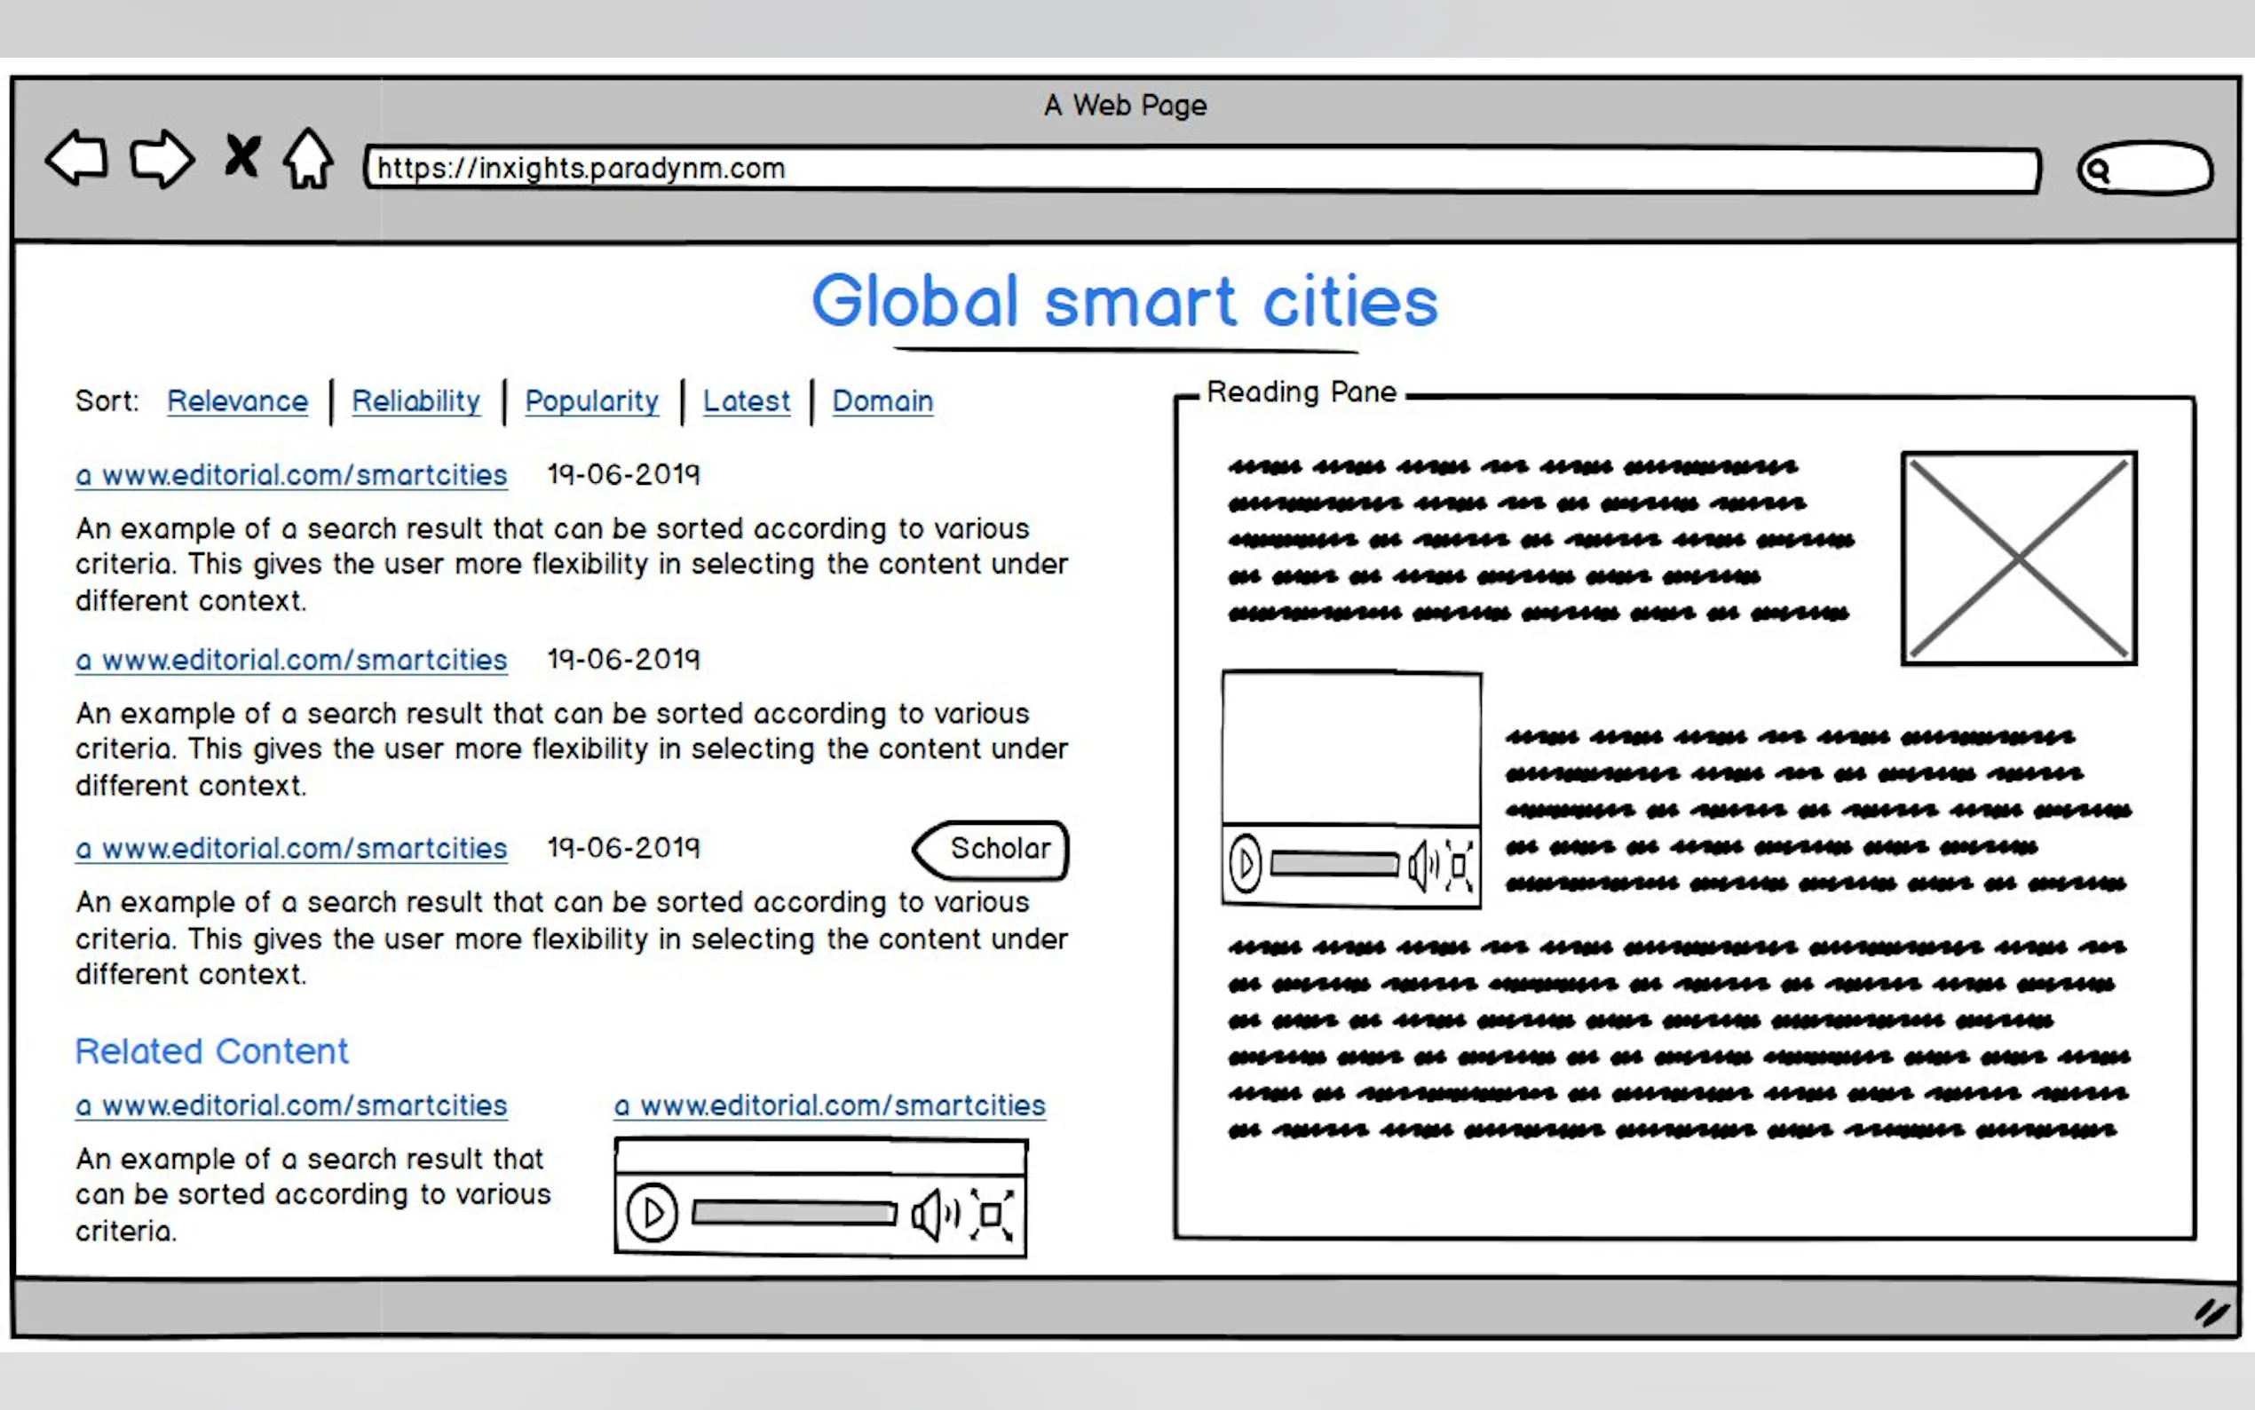Sort results by Latest
Screen dimensions: 2255x1410
click(x=746, y=401)
